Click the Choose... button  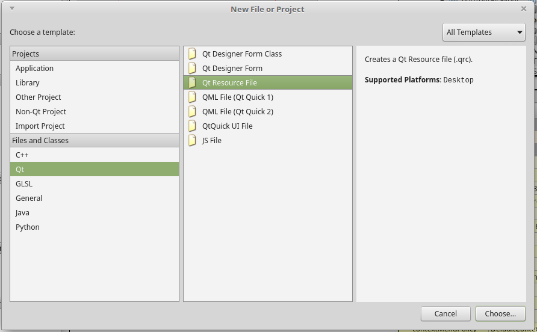500,313
